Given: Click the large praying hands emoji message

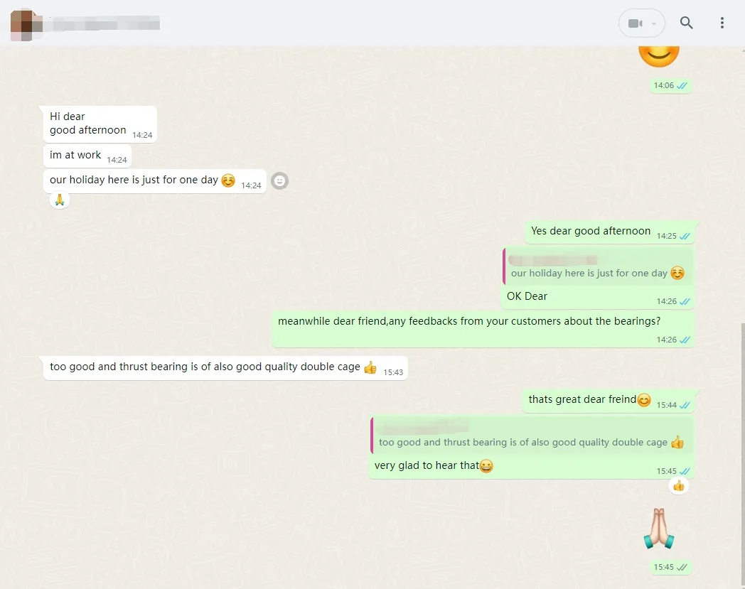Looking at the screenshot, I should [x=658, y=529].
